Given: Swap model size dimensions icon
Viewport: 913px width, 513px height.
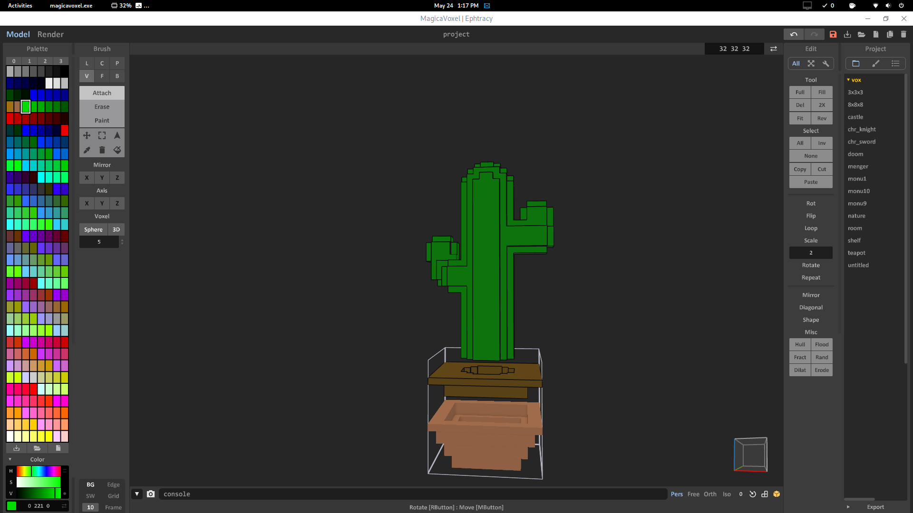Looking at the screenshot, I should click(x=774, y=49).
